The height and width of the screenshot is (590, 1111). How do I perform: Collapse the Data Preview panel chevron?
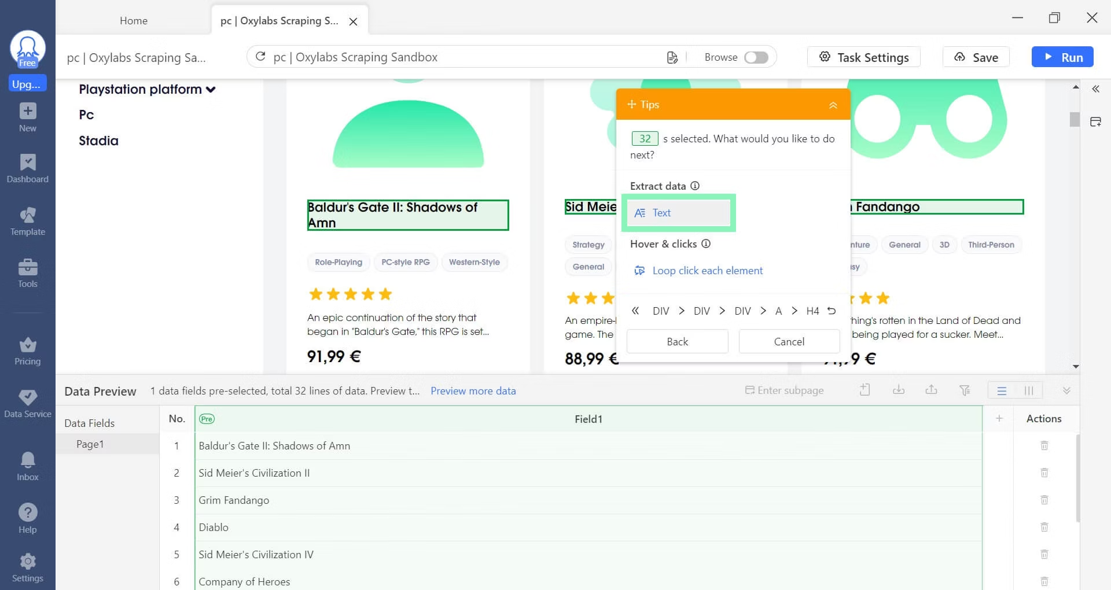click(1066, 390)
